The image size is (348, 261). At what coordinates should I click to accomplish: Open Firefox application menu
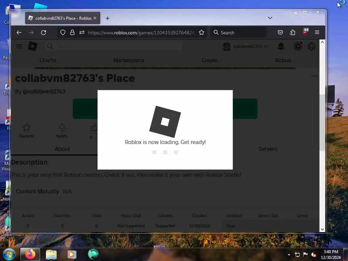[x=317, y=32]
